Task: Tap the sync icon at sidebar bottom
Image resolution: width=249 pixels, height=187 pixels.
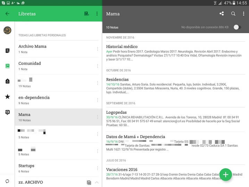Action: click(7, 181)
